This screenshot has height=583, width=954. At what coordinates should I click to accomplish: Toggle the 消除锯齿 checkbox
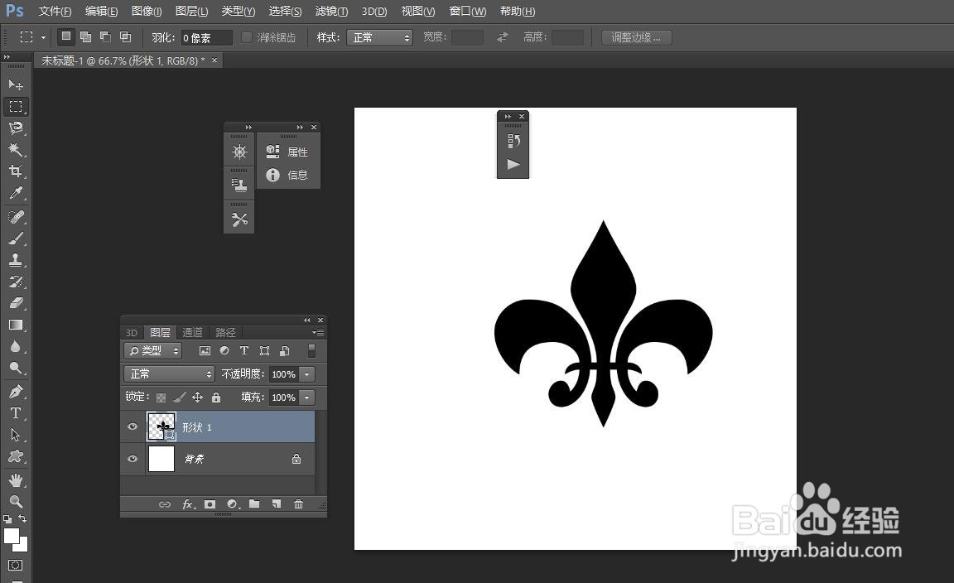(247, 38)
